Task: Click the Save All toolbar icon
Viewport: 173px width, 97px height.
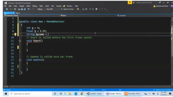Action: coord(25,9)
